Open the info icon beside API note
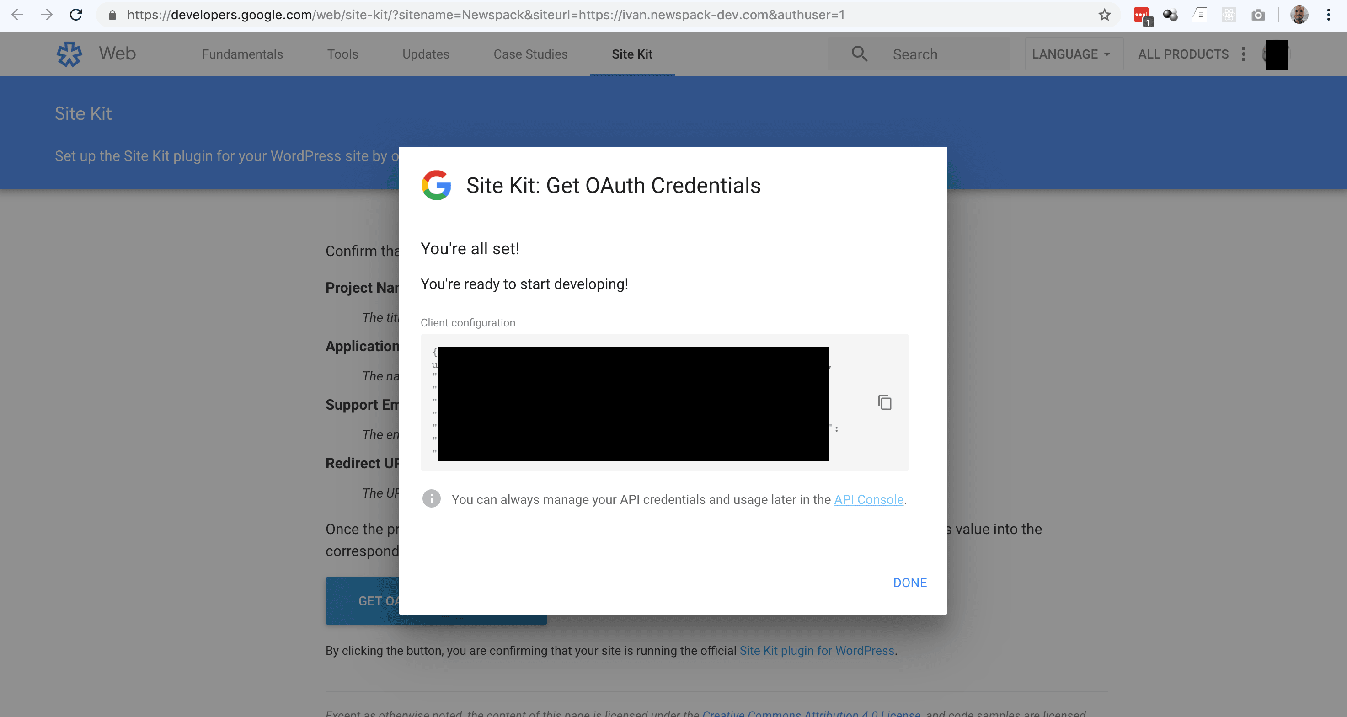The height and width of the screenshot is (717, 1347). click(431, 498)
